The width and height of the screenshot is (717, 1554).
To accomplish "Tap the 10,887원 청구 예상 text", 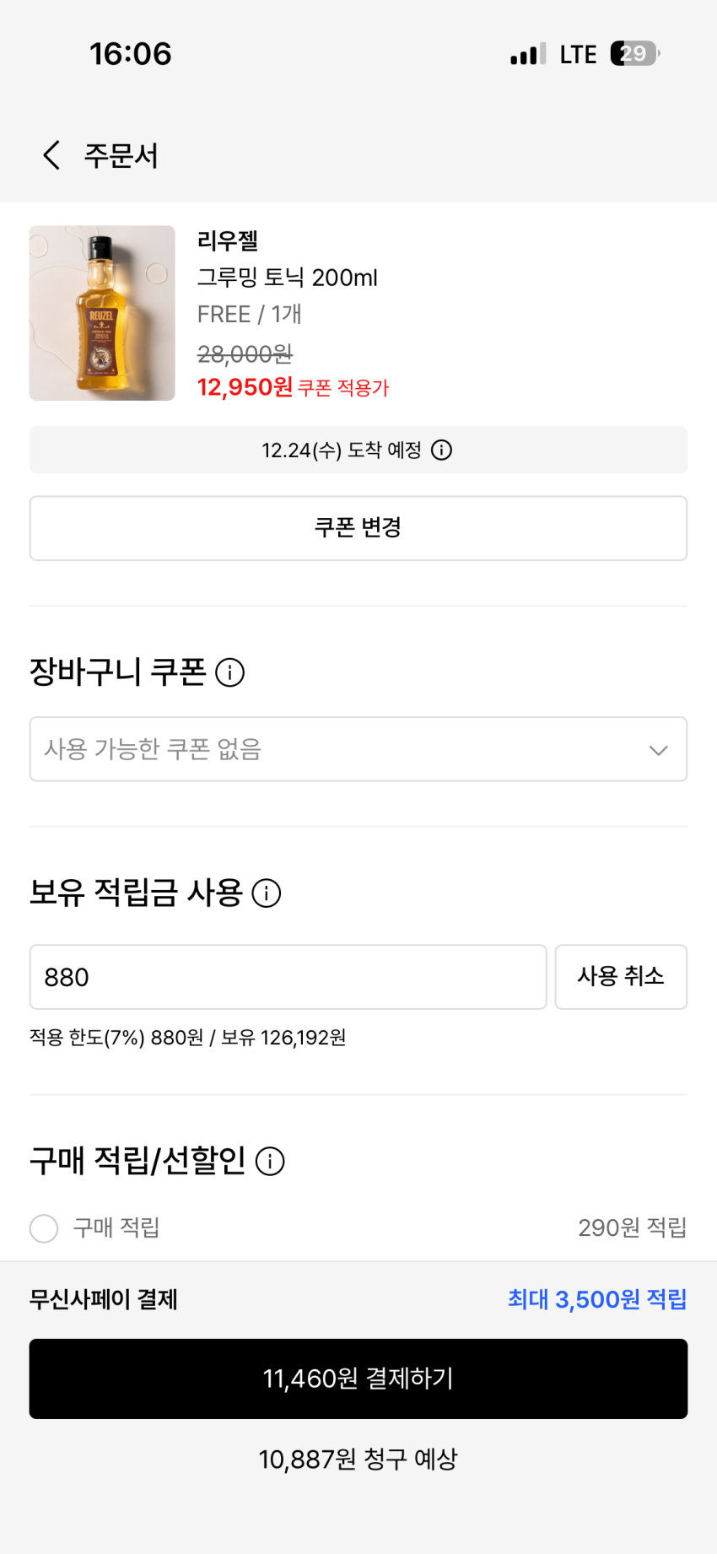I will (x=358, y=1459).
